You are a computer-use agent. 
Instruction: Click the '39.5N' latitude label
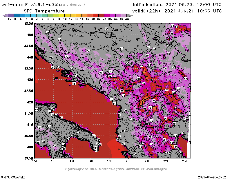(28, 158)
